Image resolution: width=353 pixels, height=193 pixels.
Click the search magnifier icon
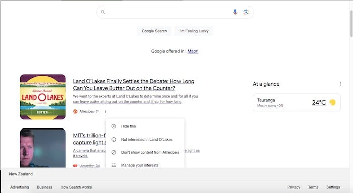(103, 12)
